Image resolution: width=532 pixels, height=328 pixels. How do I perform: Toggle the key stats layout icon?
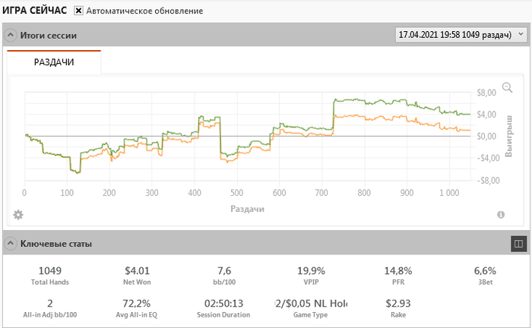click(x=518, y=244)
